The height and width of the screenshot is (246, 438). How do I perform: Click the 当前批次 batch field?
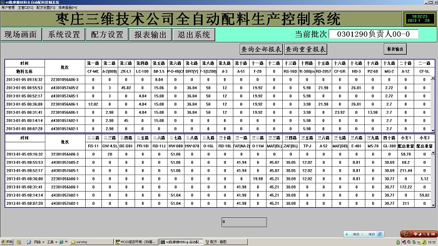(374, 34)
